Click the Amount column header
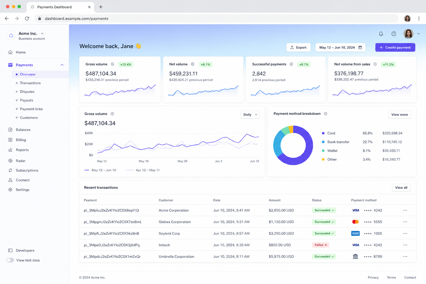Viewport: 426px width, 284px height. (x=275, y=200)
